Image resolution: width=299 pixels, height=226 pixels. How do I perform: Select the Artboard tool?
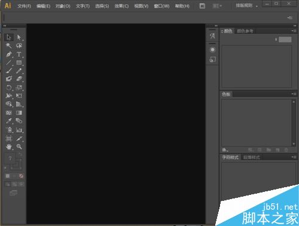tap(8, 138)
